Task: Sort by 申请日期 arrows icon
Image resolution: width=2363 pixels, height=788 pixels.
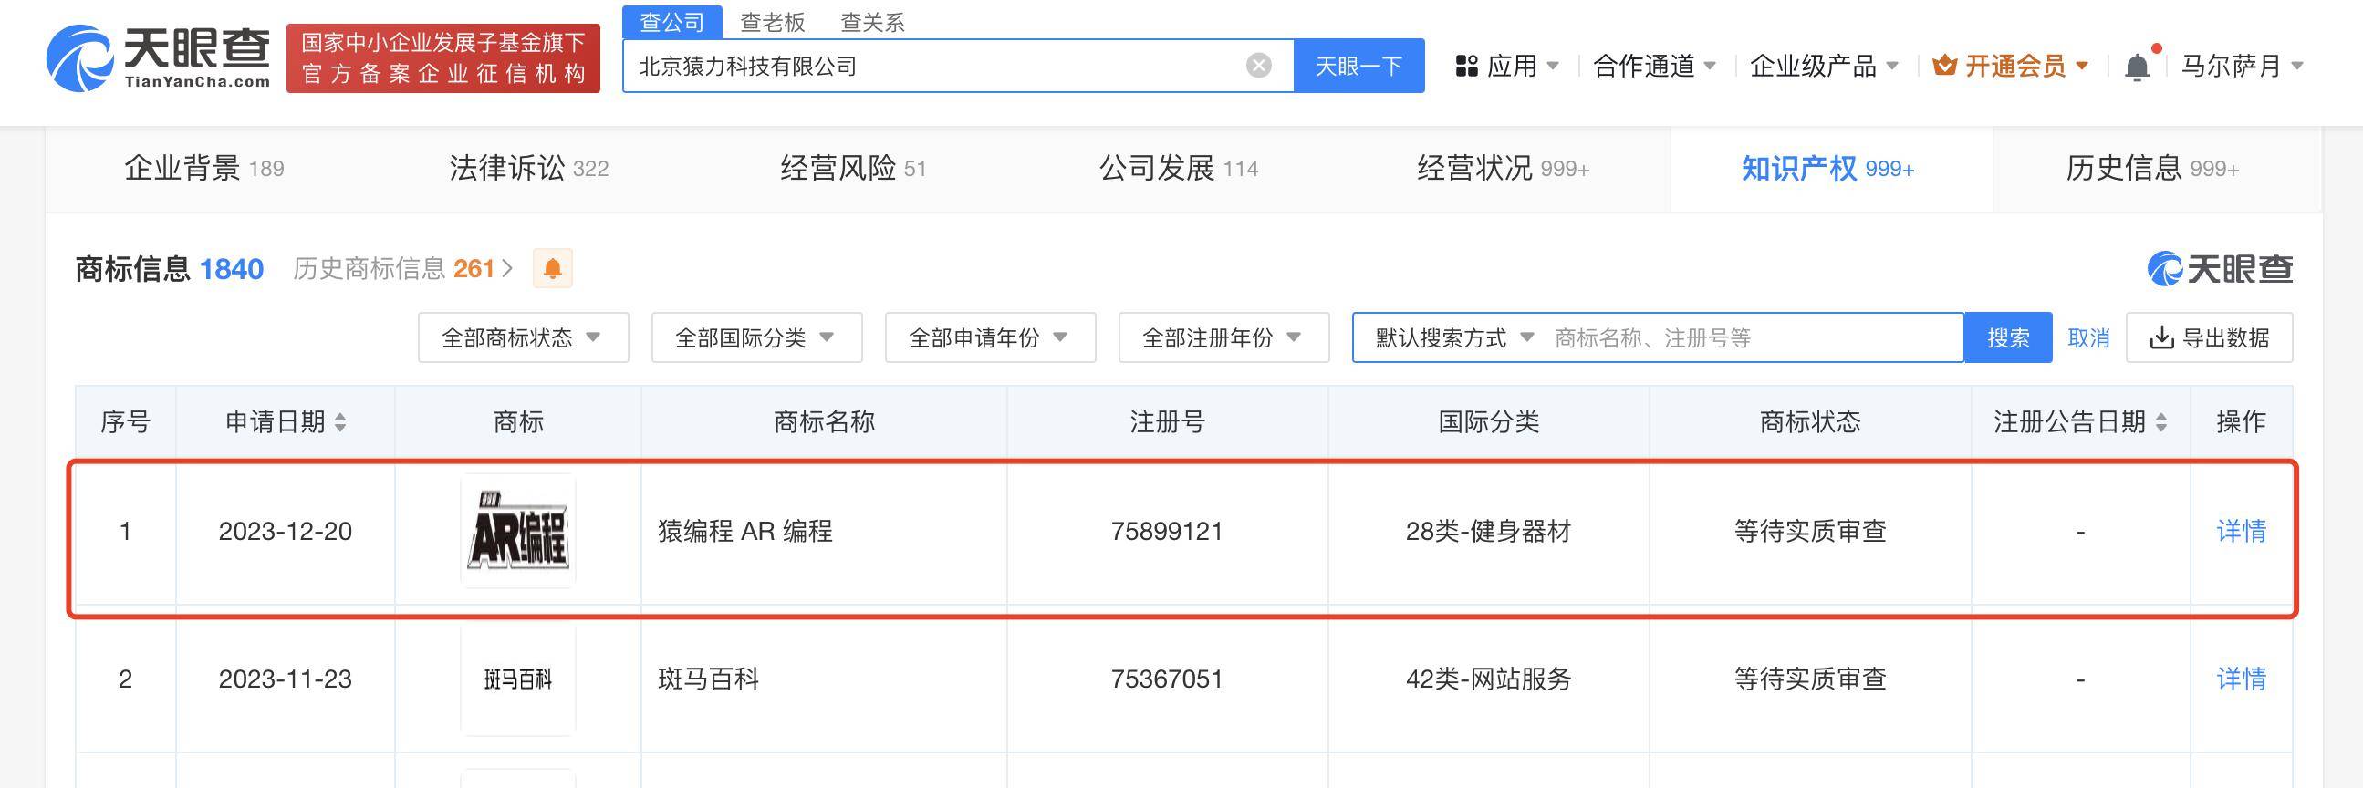Action: [x=340, y=422]
